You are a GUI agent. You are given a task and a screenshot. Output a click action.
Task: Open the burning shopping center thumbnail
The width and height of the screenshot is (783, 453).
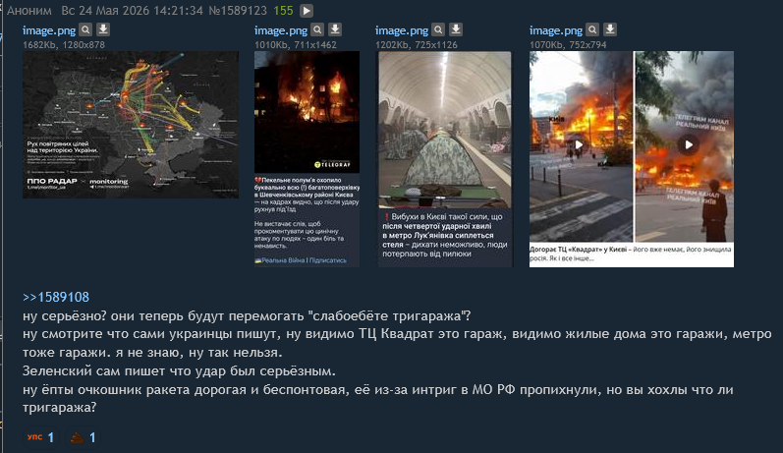coord(632,159)
